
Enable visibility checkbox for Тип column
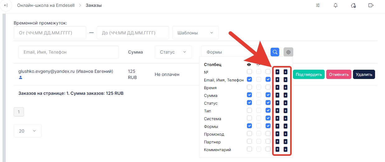249,111
